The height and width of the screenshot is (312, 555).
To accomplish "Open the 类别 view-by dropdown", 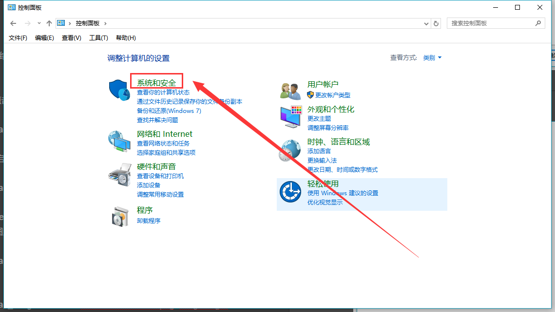I will tap(432, 57).
